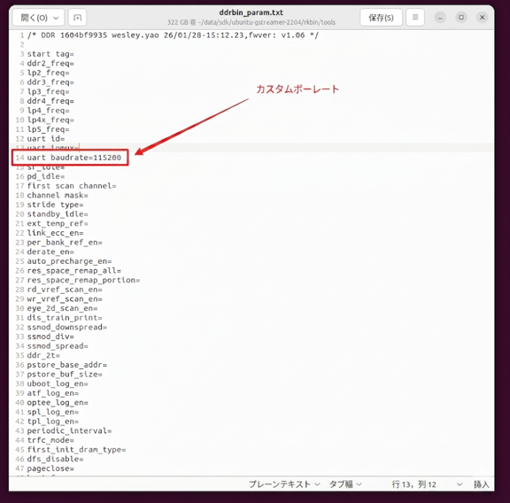This screenshot has height=503, width=510.
Task: Click the 挿入 insert mode indicator
Action: tap(482, 484)
